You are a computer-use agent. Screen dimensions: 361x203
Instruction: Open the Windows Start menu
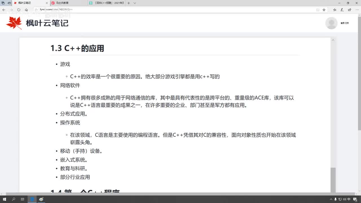[5, 199]
